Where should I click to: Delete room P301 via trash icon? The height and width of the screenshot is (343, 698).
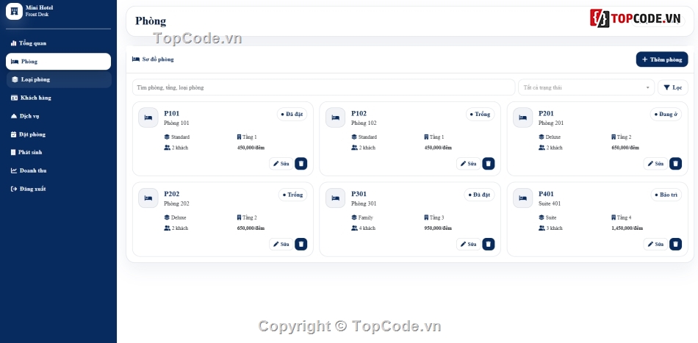click(489, 245)
